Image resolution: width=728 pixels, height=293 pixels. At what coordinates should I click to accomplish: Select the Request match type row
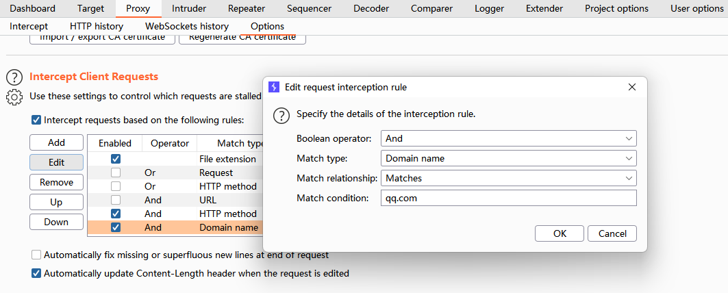coord(175,173)
